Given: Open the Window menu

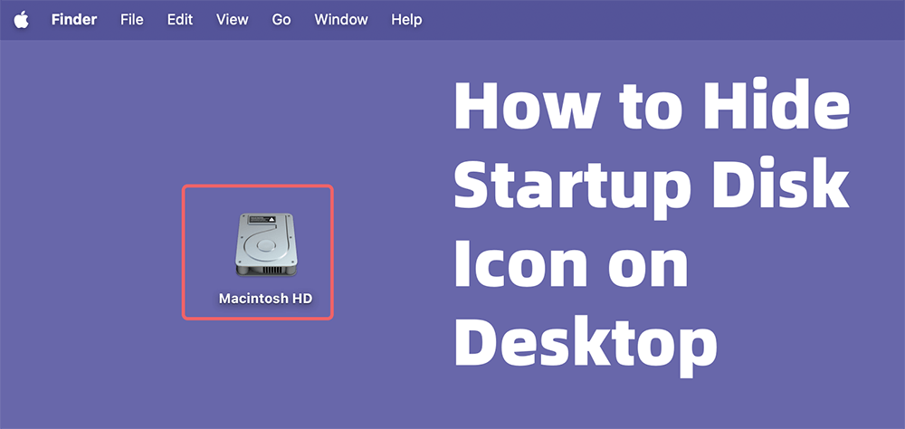Looking at the screenshot, I should coord(341,20).
